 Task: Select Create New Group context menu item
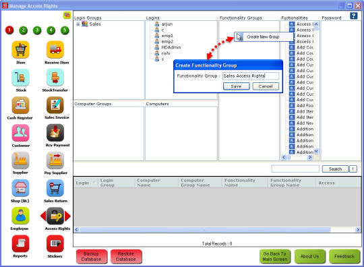pos(263,36)
